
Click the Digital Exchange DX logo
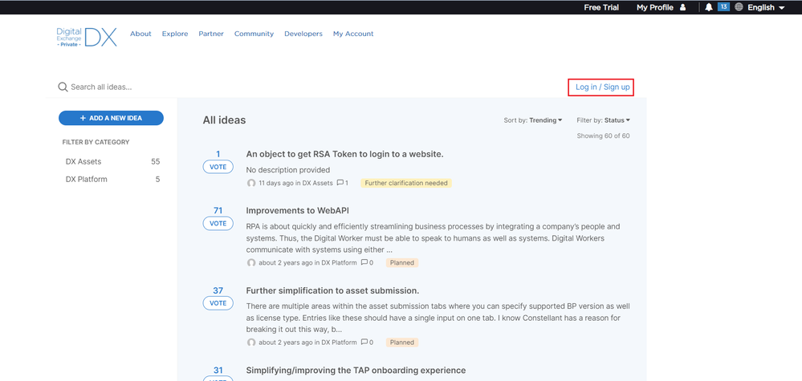(87, 36)
